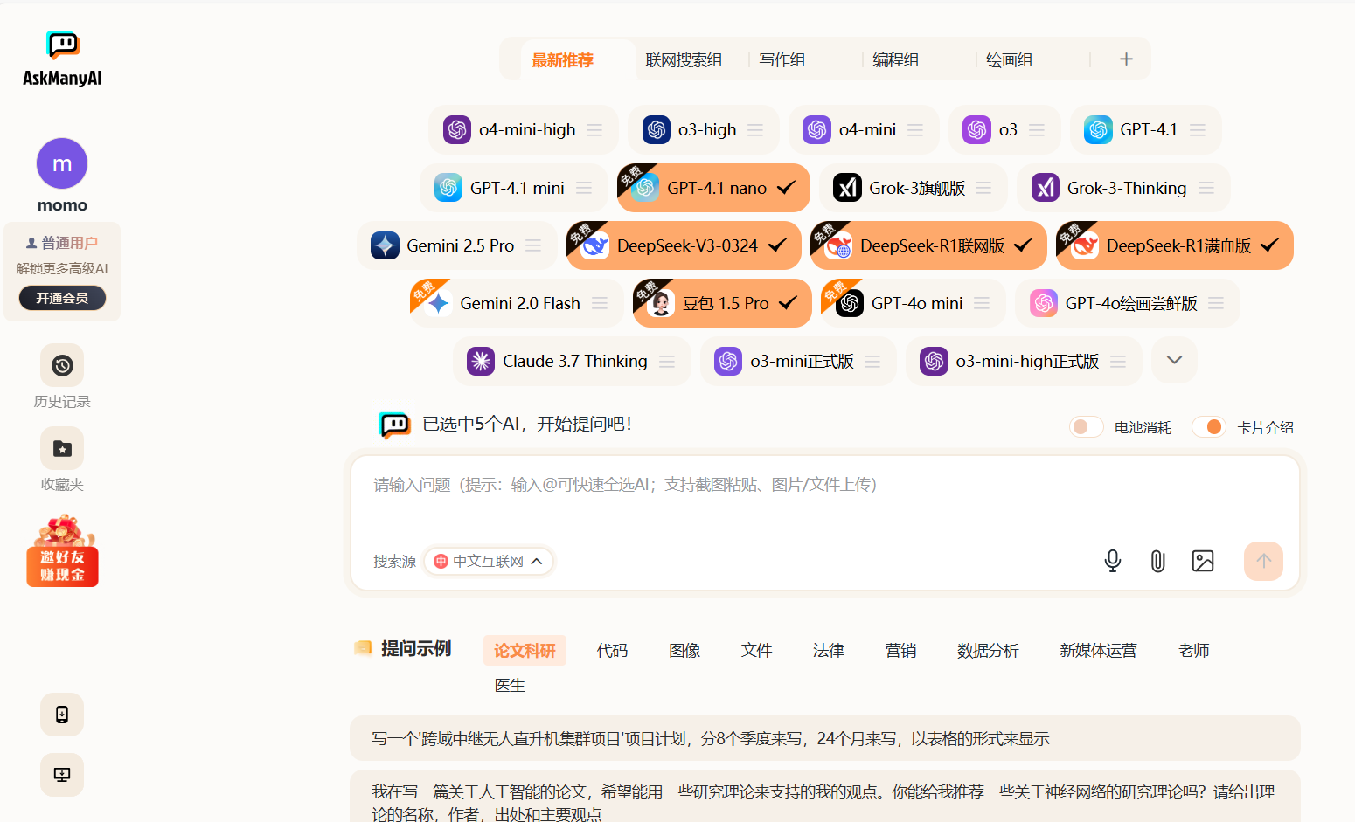Viewport: 1355px width, 822px height.
Task: Deselect the GPT-4.1 nano model
Action: point(713,188)
